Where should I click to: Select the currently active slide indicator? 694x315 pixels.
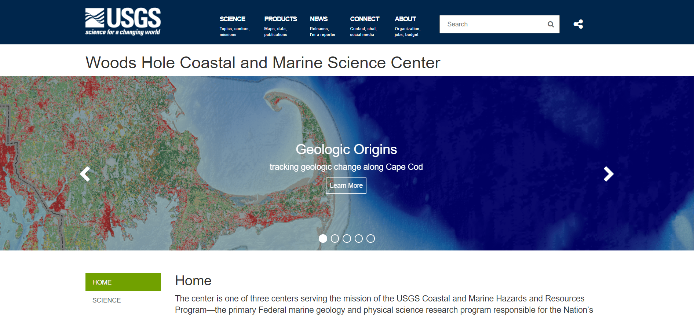(x=323, y=238)
